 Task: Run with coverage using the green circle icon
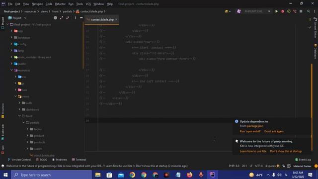coord(289,11)
